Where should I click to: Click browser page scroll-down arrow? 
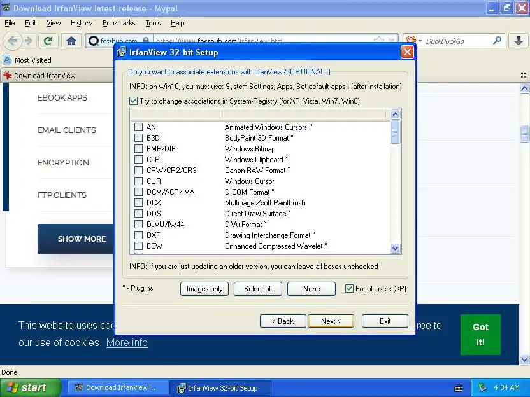click(x=524, y=359)
